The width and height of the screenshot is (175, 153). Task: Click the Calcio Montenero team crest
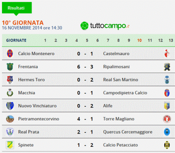pyautogui.click(x=10, y=53)
